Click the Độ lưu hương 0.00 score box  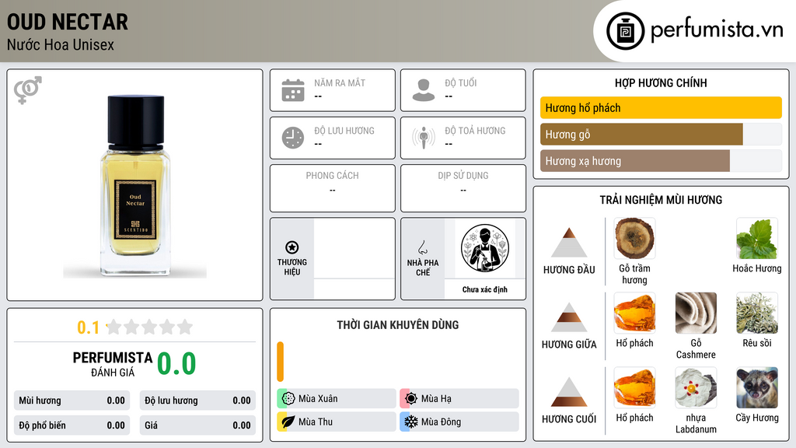197,401
